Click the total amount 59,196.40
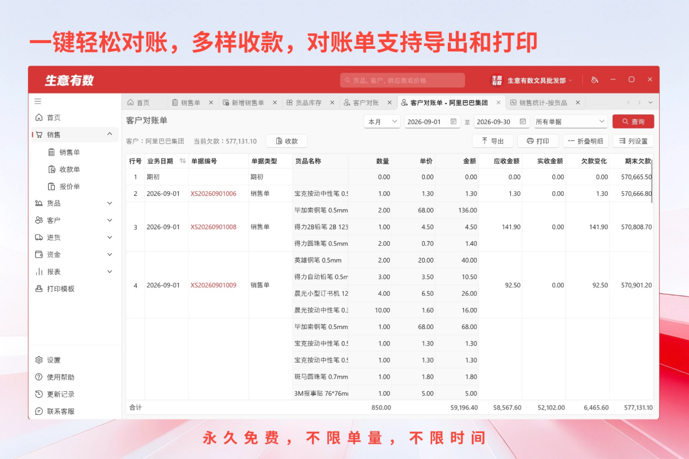The height and width of the screenshot is (459, 689). pos(463,407)
